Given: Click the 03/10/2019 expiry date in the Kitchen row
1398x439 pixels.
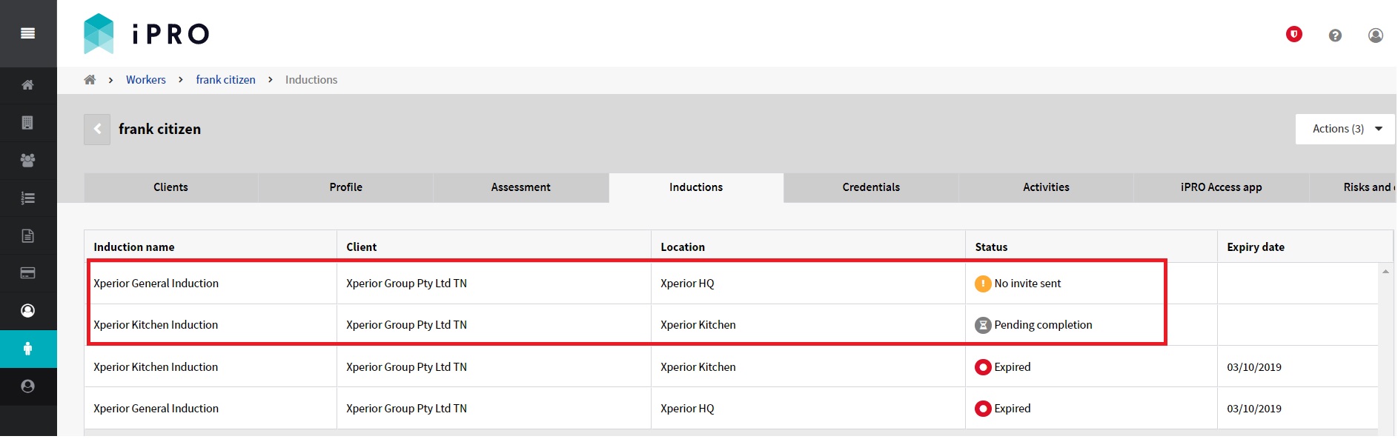Looking at the screenshot, I should pos(1254,367).
